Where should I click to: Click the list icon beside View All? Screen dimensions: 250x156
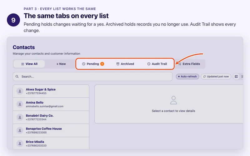click(22, 64)
